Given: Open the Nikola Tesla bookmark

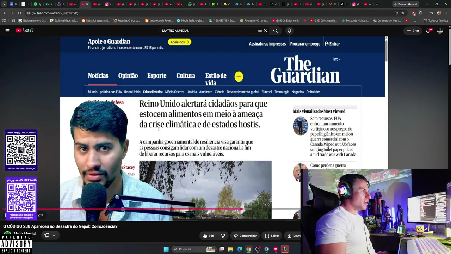Looking at the screenshot, I should 190,20.
